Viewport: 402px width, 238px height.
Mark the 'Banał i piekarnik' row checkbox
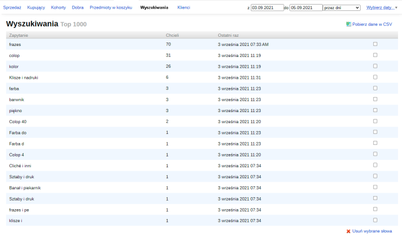click(x=375, y=187)
